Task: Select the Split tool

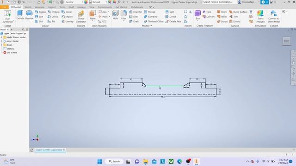Action: 170,12
